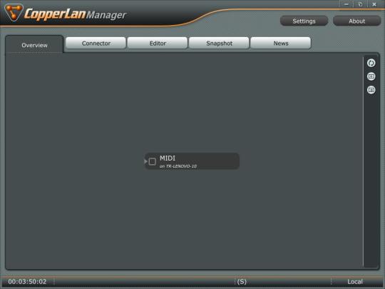385x289 pixels.
Task: Select the Overview tab
Action: click(34, 45)
